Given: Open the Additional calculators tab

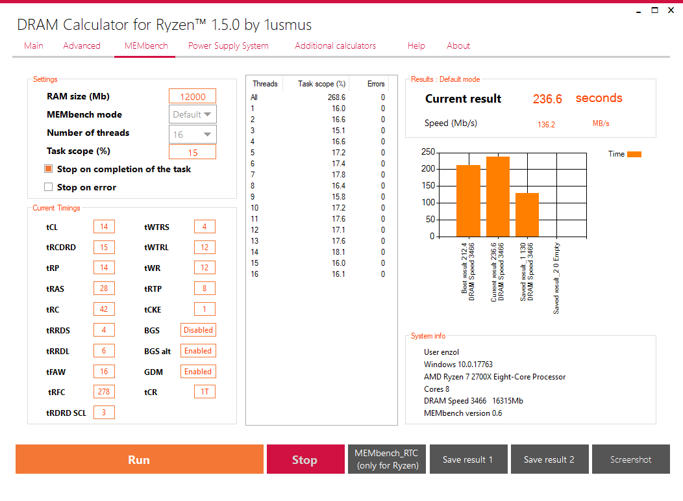Looking at the screenshot, I should (335, 45).
